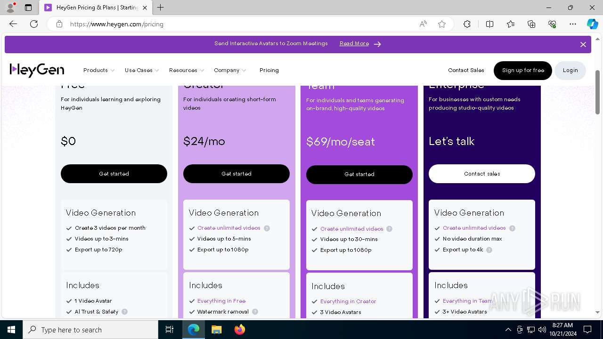Image resolution: width=603 pixels, height=339 pixels.
Task: Show info tooltip for AI Trust & Safety
Action: (124, 312)
